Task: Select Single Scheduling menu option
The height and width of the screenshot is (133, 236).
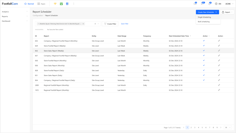Action: point(208,17)
